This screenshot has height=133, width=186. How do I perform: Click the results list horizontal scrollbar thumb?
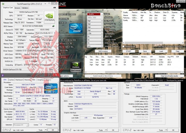point(143,72)
